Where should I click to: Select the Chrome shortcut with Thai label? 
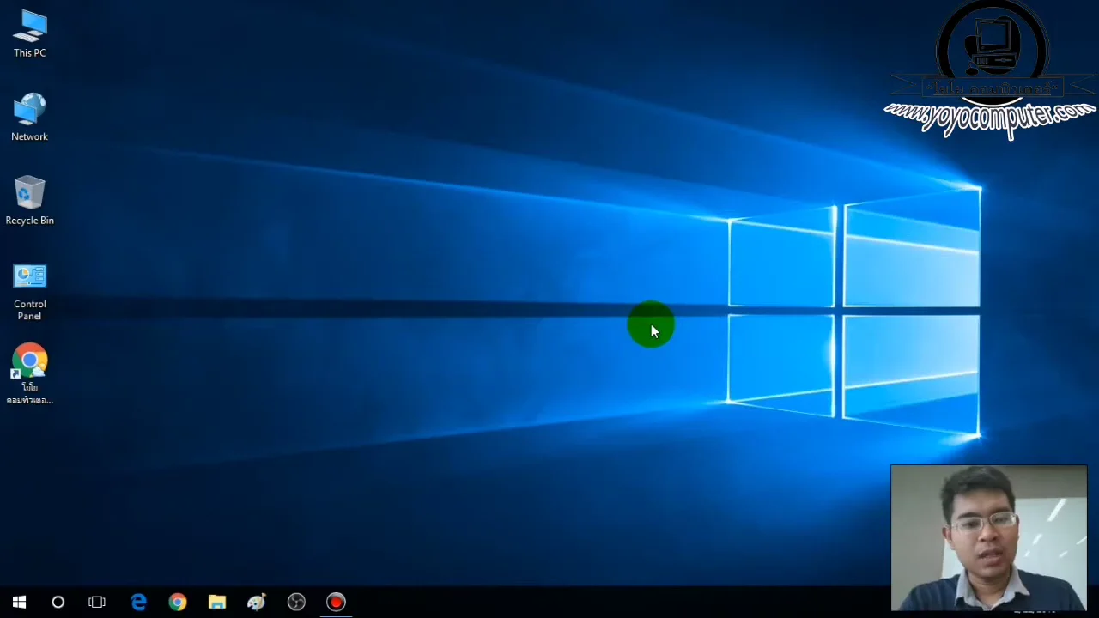point(29,373)
